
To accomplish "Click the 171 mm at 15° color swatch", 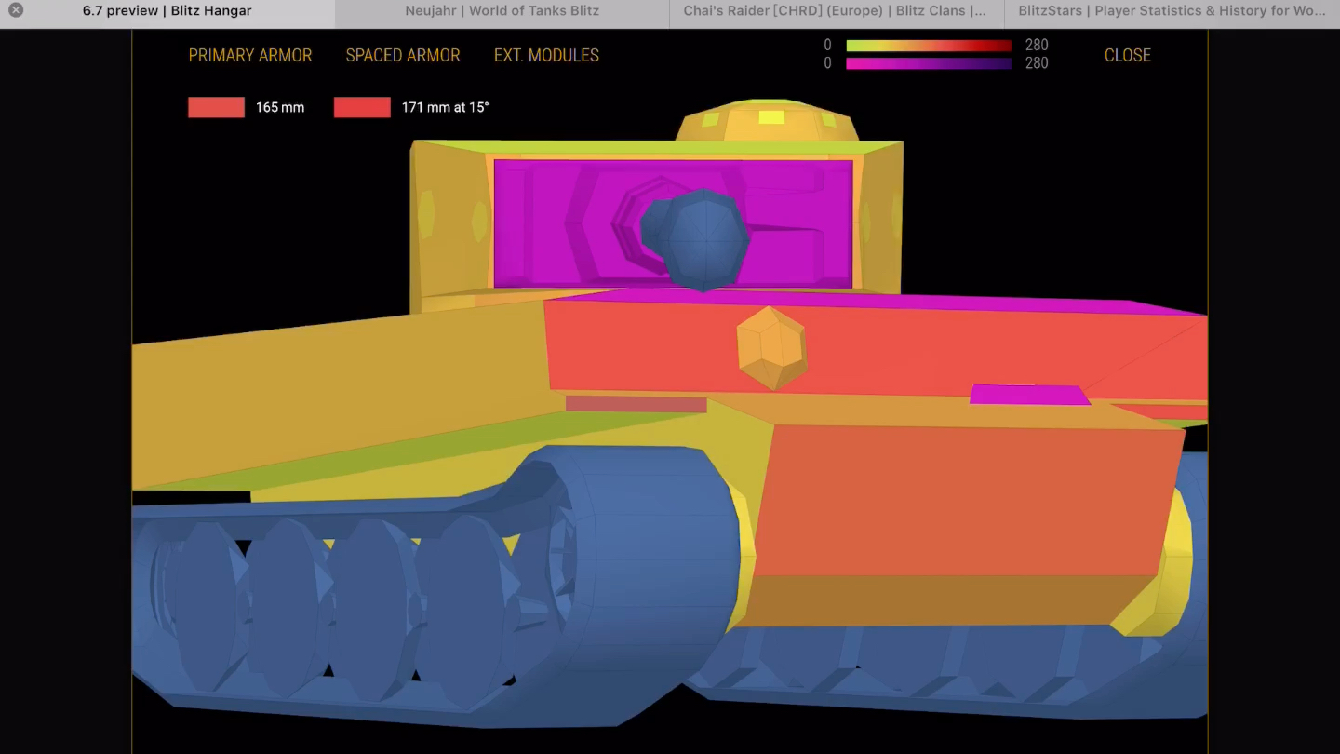I will coord(362,107).
